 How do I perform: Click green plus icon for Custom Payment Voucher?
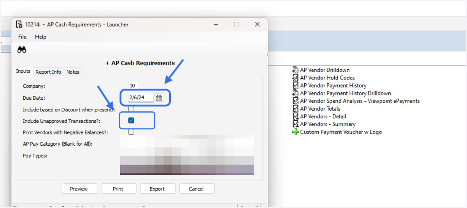click(x=295, y=132)
